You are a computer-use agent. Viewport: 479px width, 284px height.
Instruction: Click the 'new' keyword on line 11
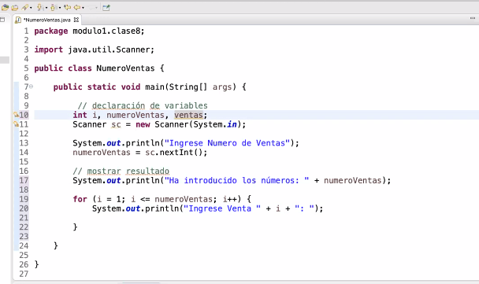tap(143, 124)
